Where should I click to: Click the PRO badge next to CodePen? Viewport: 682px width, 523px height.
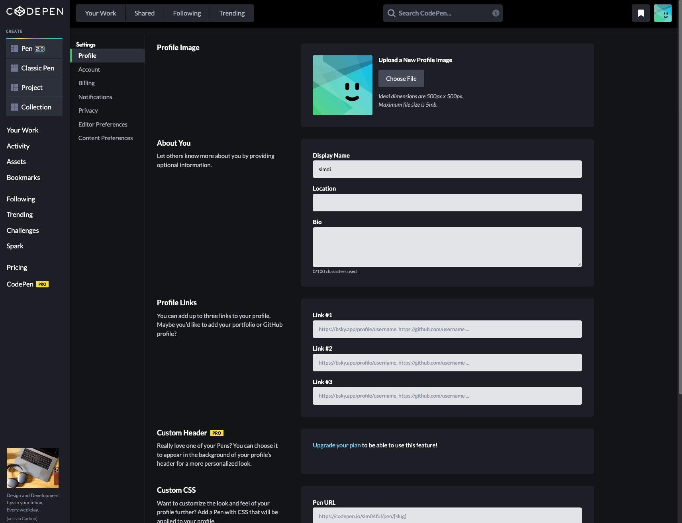point(42,284)
